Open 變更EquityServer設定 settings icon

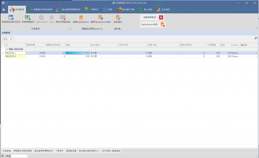click(x=101, y=18)
